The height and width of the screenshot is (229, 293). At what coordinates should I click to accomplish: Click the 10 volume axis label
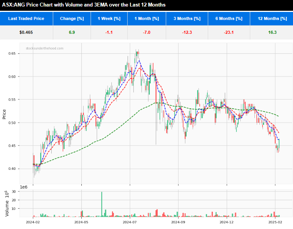point(13,209)
